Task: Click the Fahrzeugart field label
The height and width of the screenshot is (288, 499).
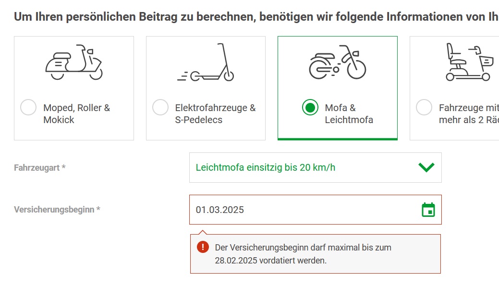Action: [40, 168]
